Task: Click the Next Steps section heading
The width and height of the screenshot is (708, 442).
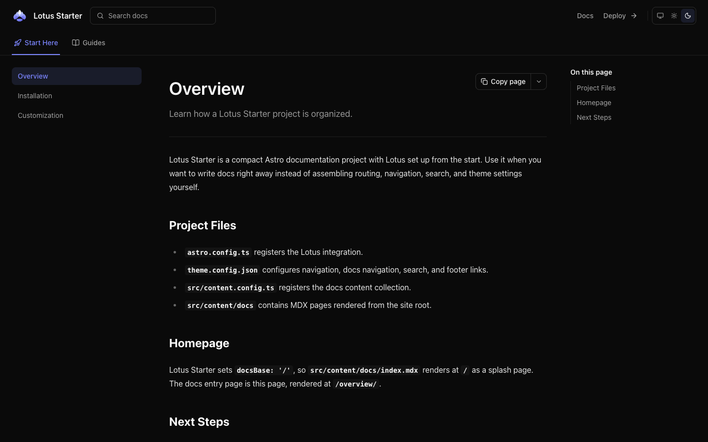Action: pos(199,422)
